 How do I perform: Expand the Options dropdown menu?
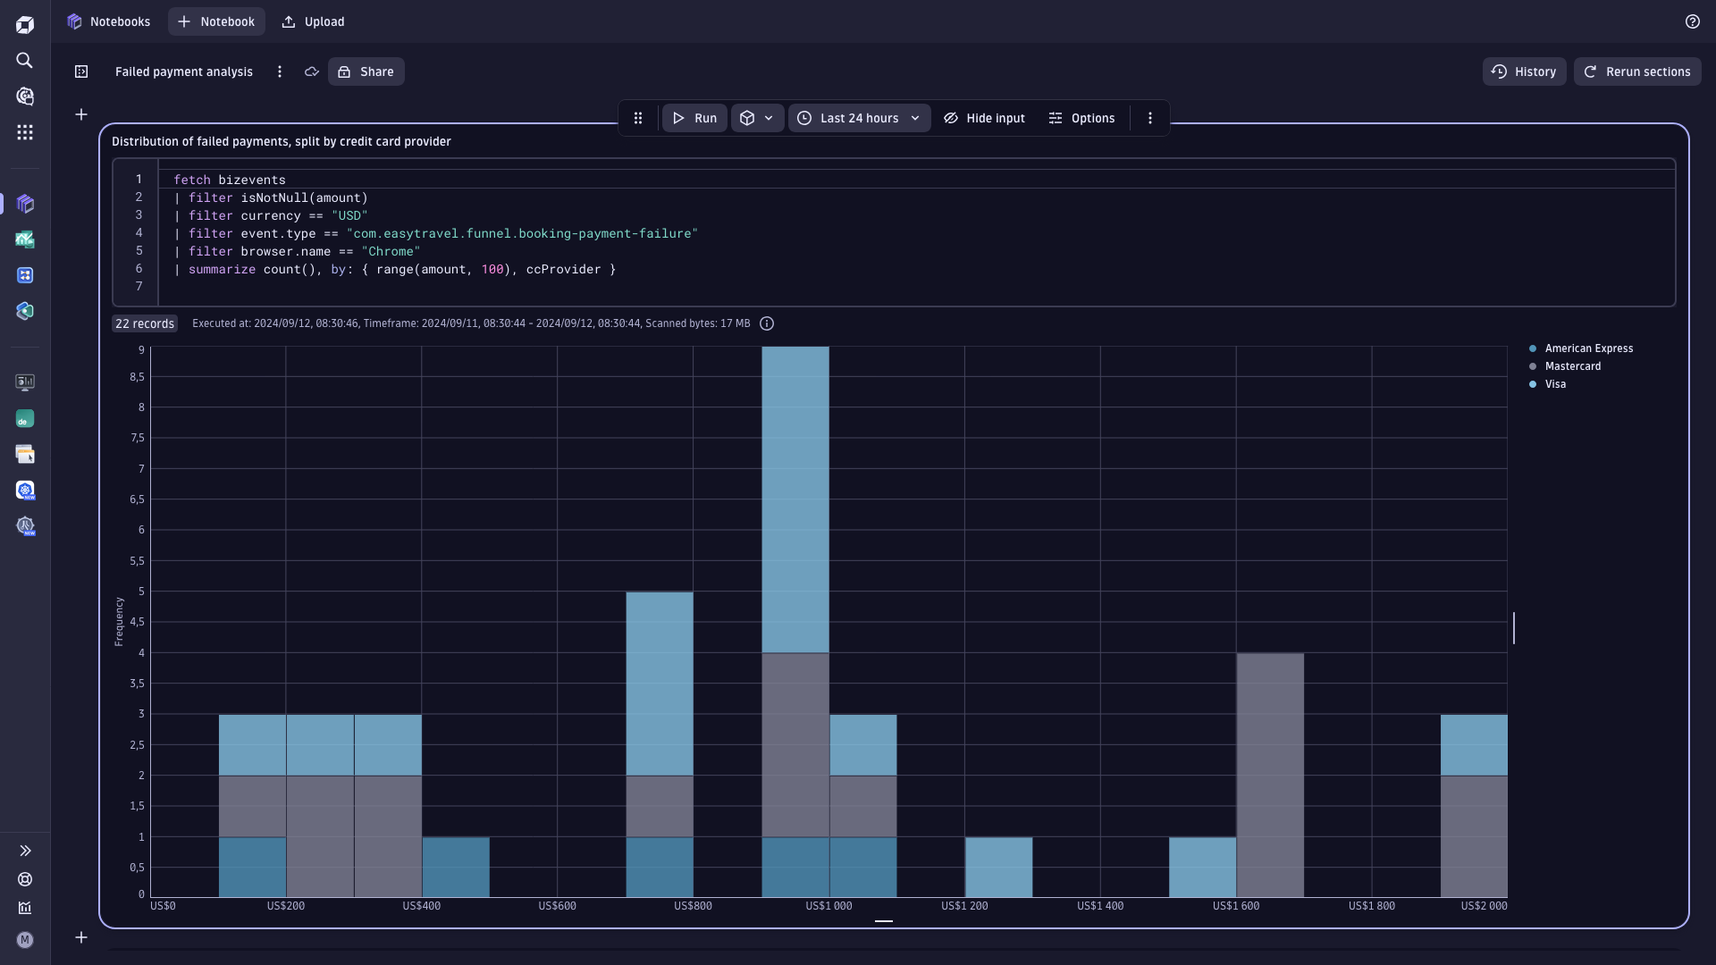pos(1090,119)
